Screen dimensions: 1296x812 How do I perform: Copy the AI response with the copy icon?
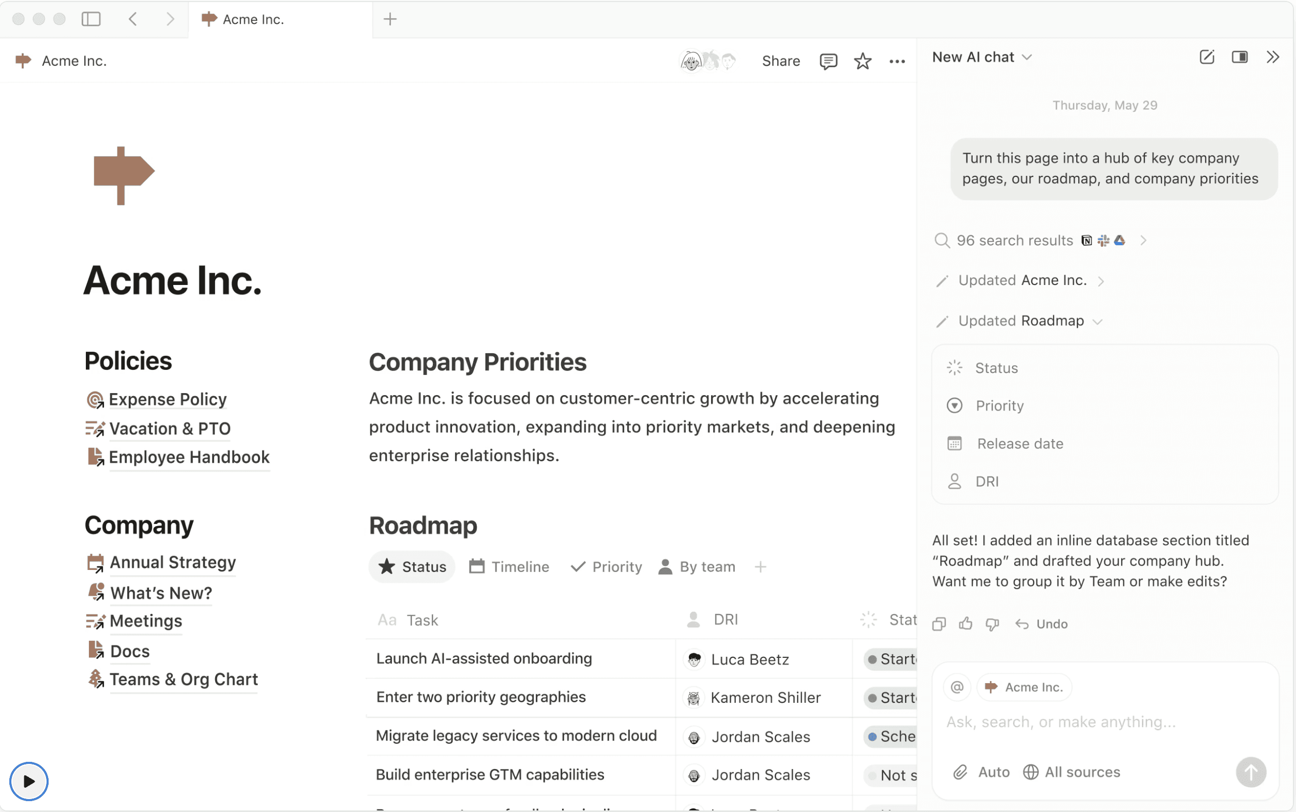point(939,624)
